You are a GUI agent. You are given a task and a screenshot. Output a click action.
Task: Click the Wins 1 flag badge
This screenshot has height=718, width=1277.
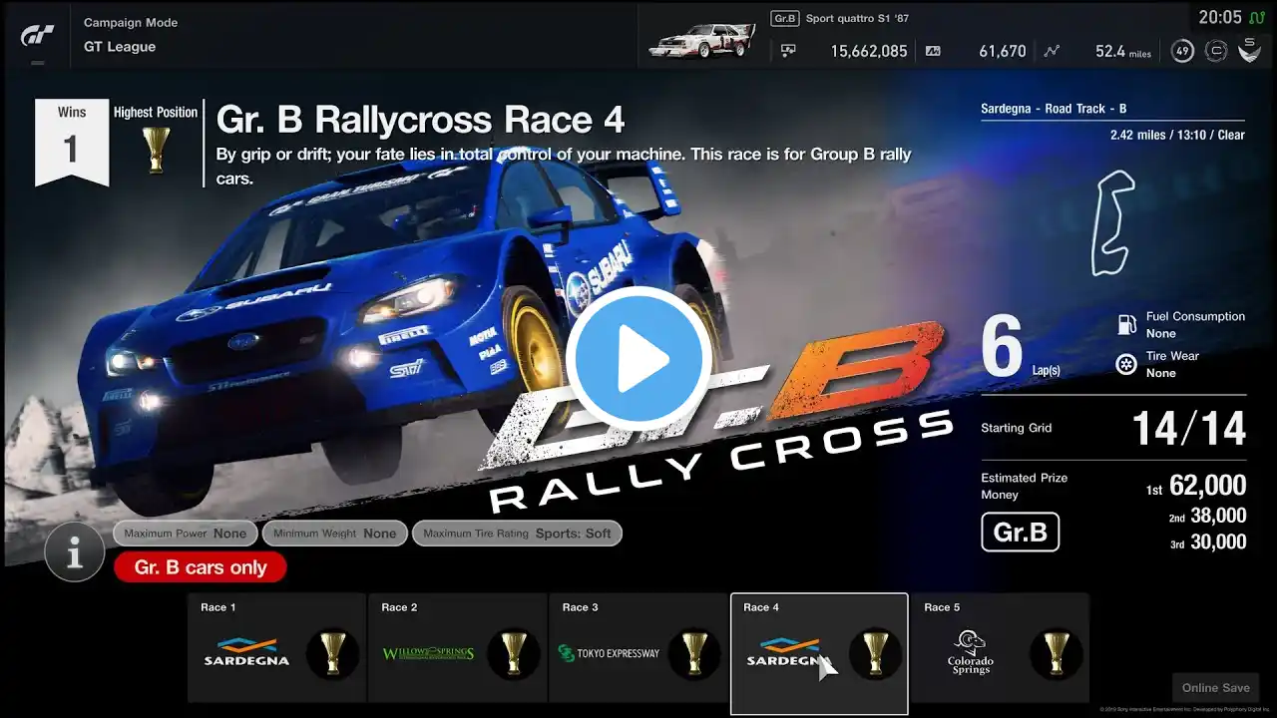71,142
